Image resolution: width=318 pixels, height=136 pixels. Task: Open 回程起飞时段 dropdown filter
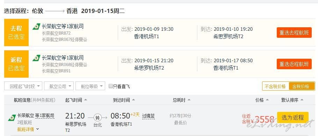23,86
